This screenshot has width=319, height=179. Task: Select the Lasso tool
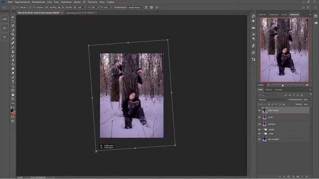[x=13, y=26]
